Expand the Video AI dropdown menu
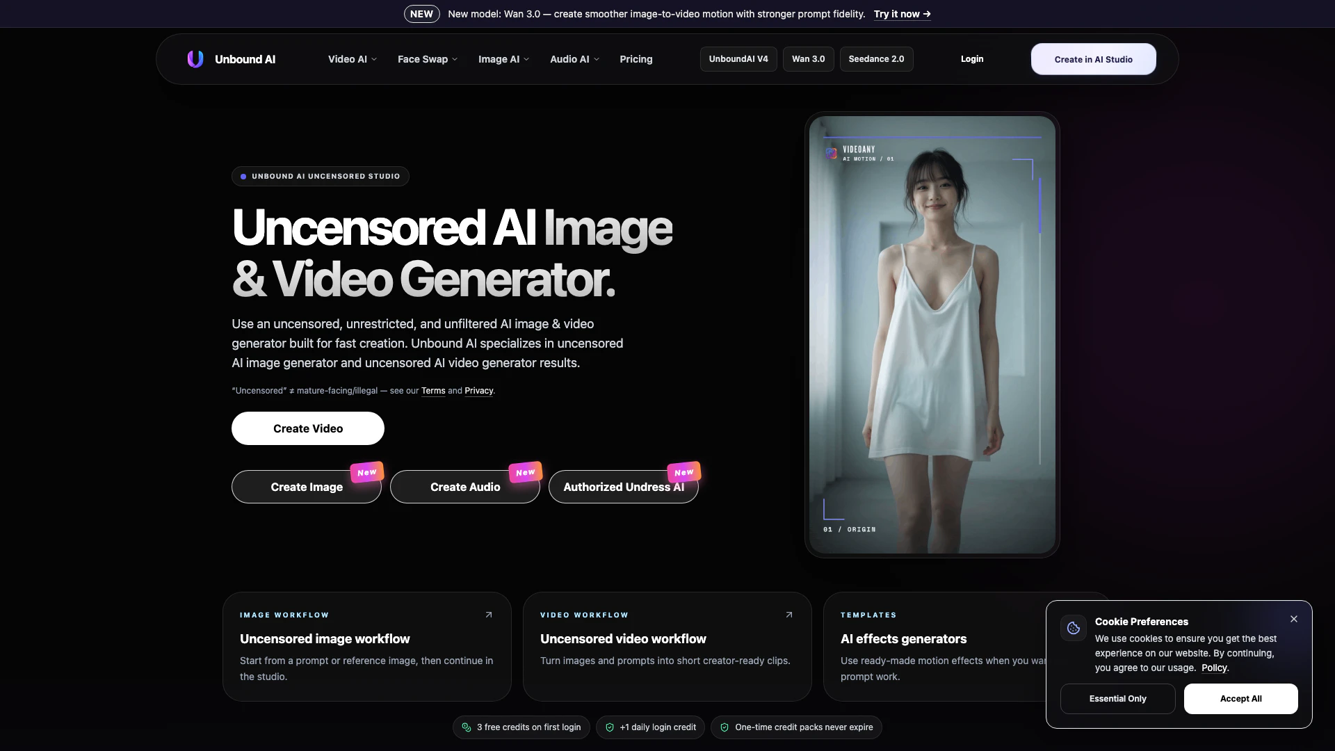The image size is (1335, 751). click(x=353, y=59)
